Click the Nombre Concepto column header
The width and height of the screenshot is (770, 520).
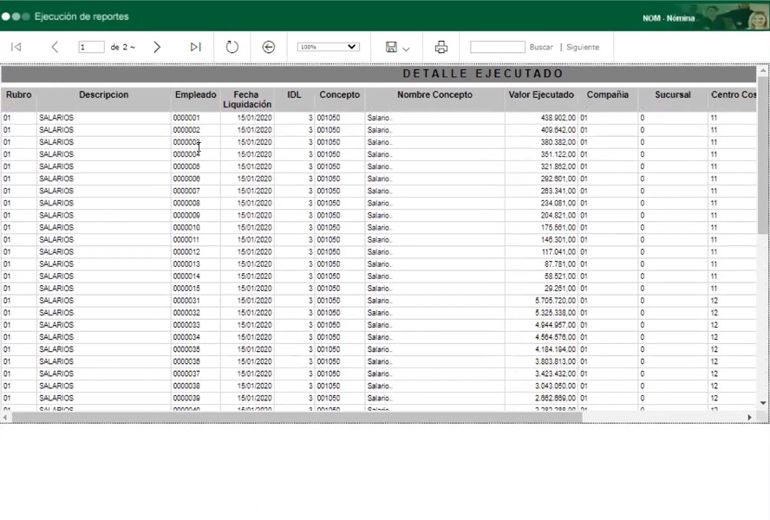tap(434, 94)
